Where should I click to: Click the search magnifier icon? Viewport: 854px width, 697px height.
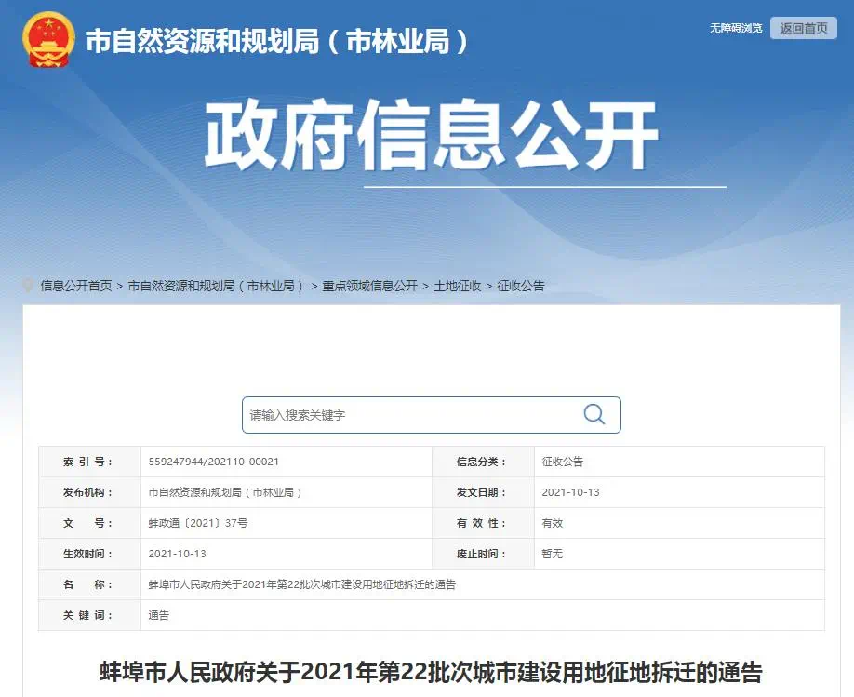point(594,415)
